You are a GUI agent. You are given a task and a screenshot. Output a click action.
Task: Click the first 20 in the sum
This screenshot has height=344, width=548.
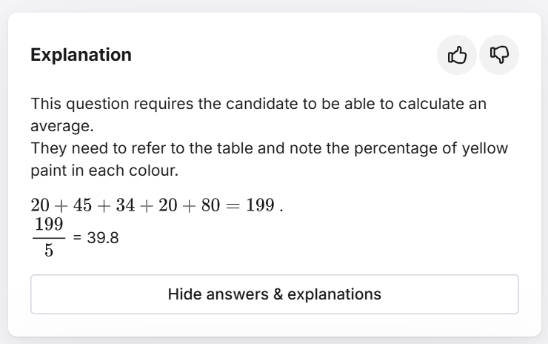(40, 205)
